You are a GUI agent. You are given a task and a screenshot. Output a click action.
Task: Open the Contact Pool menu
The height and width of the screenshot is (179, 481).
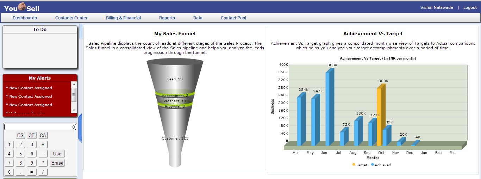click(x=233, y=18)
